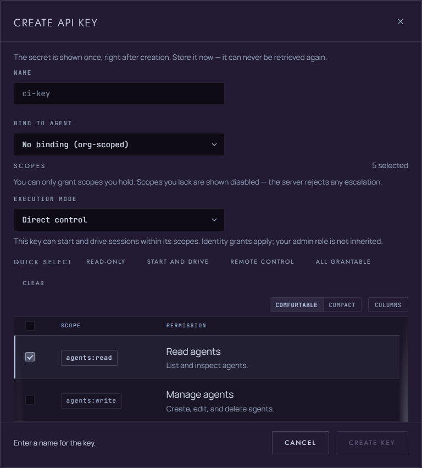Cancel the API key creation
This screenshot has height=468, width=422.
[x=300, y=443]
